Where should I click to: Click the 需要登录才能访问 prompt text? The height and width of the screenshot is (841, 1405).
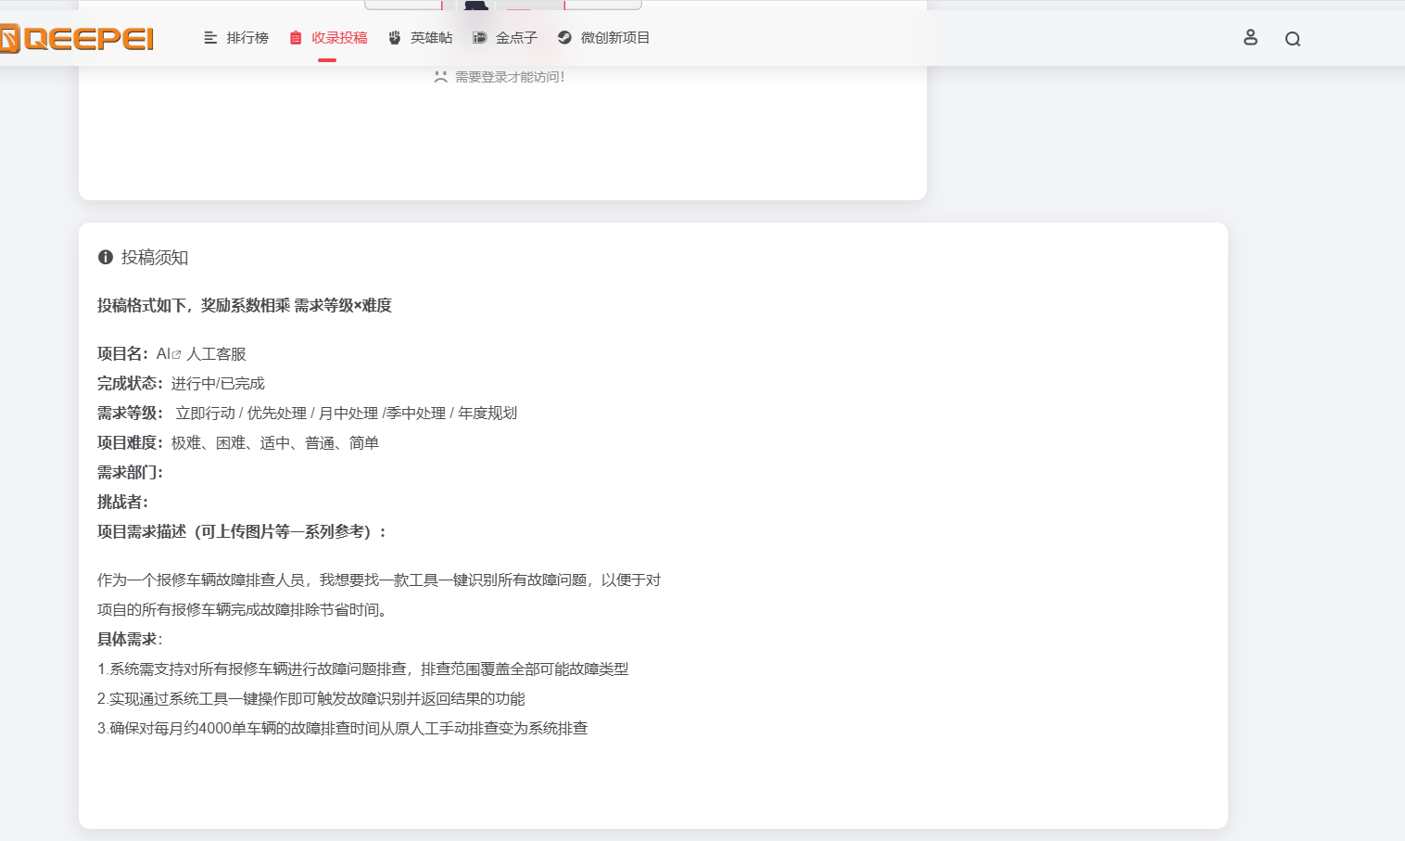pos(508,77)
